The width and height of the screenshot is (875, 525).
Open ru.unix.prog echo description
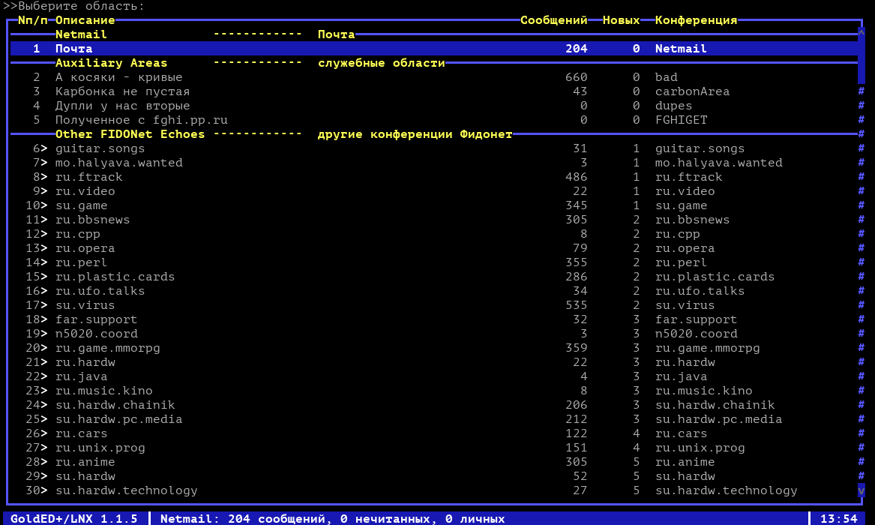click(100, 448)
